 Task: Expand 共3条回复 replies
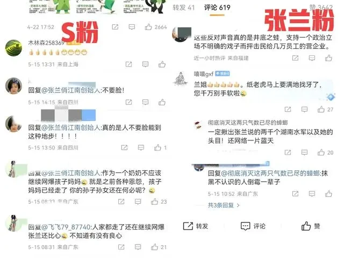click(x=224, y=205)
